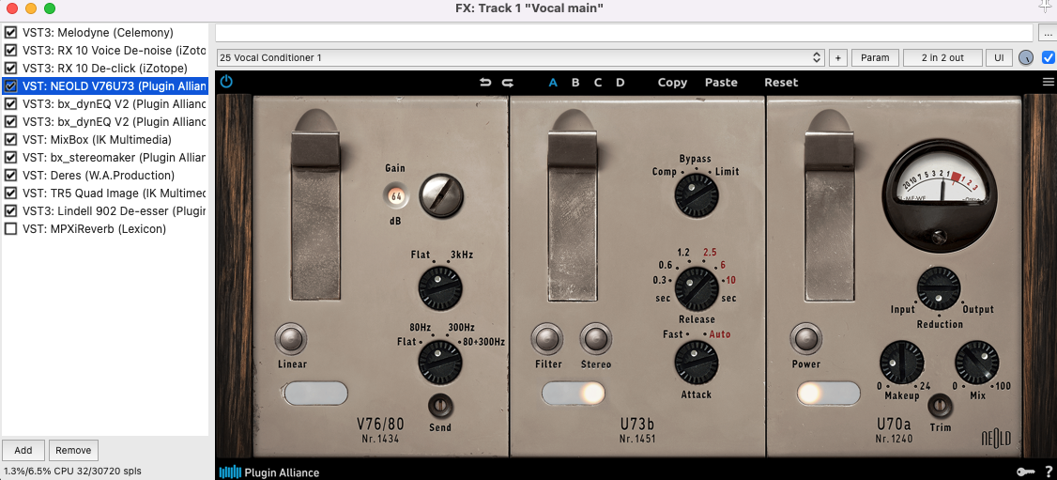
Task: Select preset slot C
Action: pos(597,83)
